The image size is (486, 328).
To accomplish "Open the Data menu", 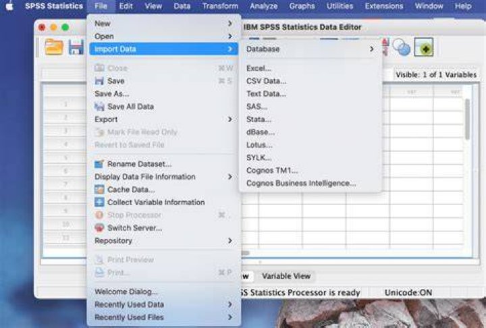I will coord(182,6).
